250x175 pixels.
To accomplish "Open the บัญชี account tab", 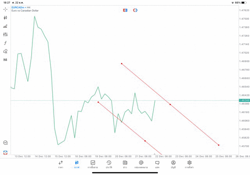I will (x=173, y=164).
